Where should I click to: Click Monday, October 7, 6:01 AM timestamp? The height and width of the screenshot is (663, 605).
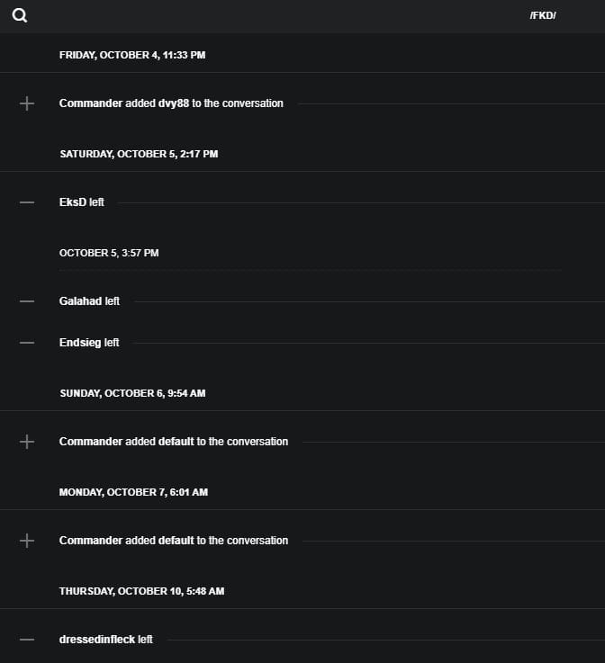(x=133, y=492)
